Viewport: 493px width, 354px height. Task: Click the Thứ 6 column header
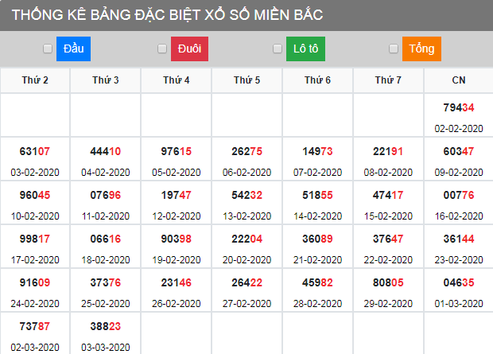[317, 80]
